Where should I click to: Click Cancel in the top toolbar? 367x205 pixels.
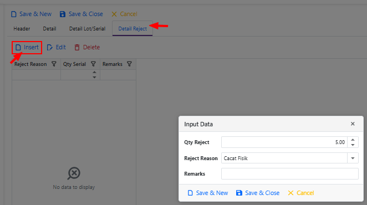point(124,14)
